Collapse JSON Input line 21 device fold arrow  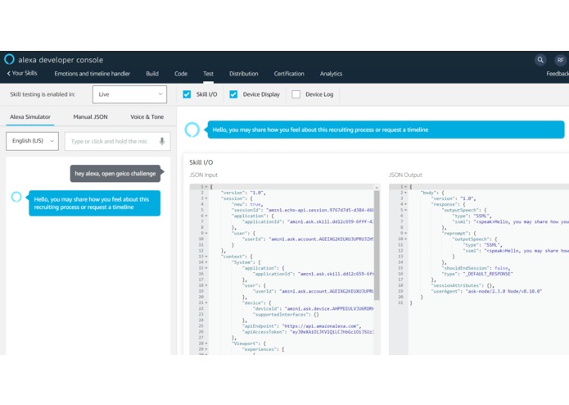pos(206,303)
